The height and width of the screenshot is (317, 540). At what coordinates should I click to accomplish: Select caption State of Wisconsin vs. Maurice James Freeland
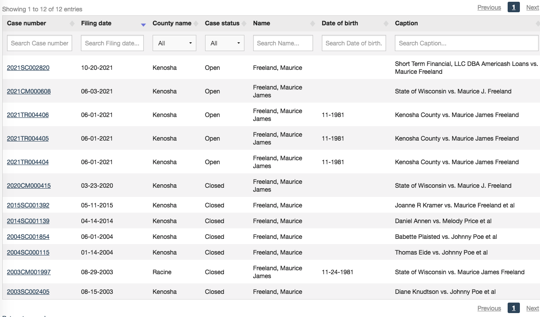(460, 272)
